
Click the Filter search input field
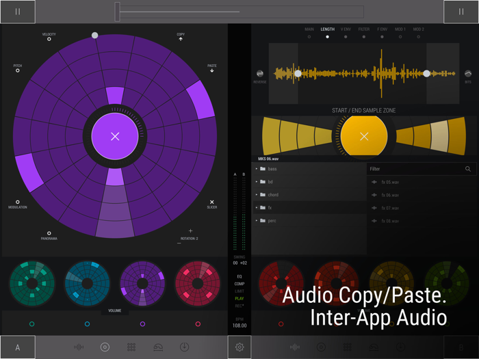point(422,169)
